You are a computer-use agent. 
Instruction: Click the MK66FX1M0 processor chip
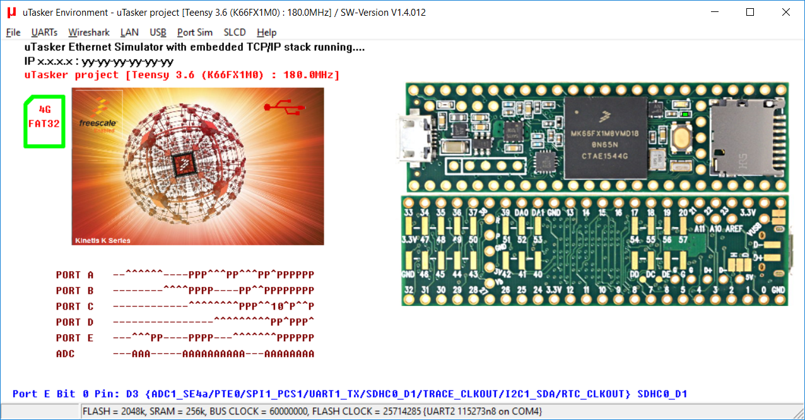[x=606, y=137]
